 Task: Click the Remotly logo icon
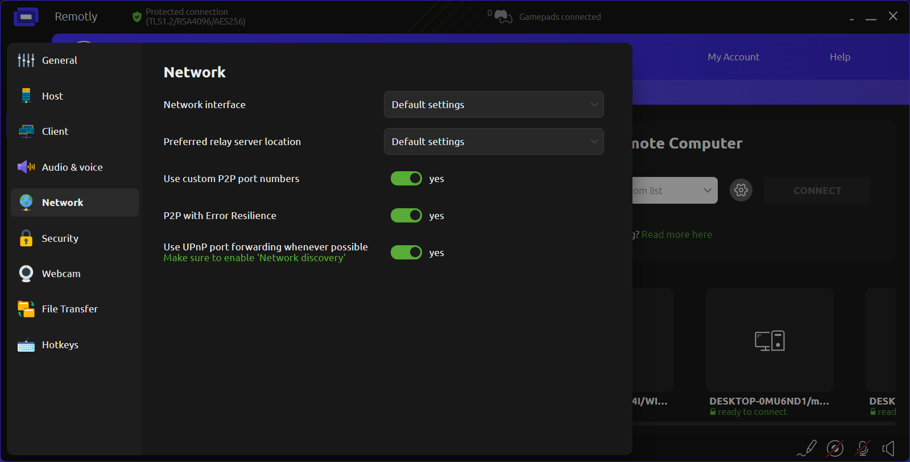tap(26, 17)
